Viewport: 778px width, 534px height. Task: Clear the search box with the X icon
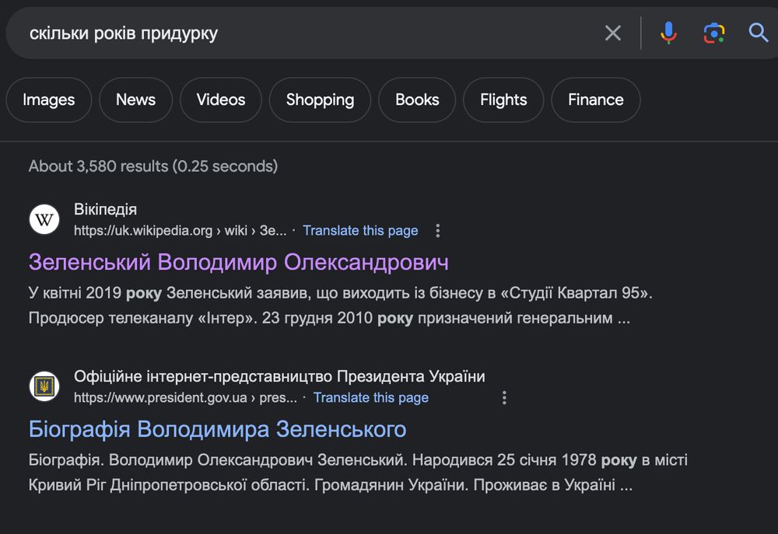pyautogui.click(x=613, y=33)
